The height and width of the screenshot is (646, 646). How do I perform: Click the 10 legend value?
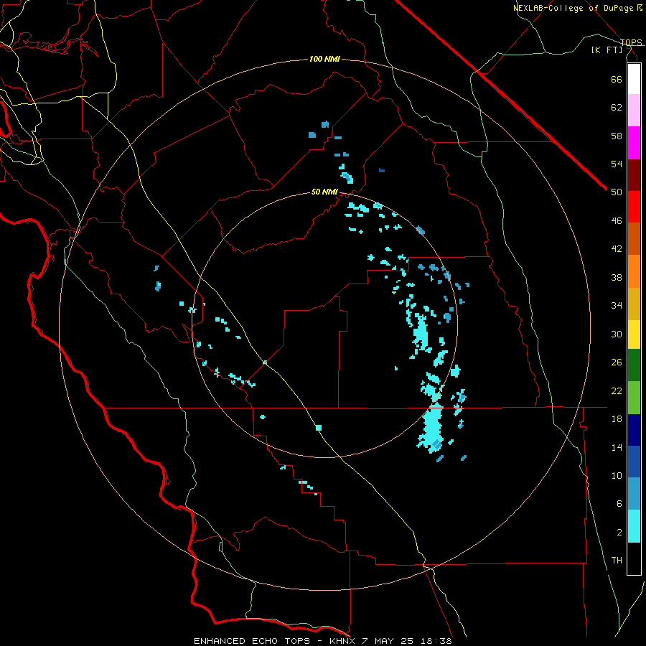point(617,475)
